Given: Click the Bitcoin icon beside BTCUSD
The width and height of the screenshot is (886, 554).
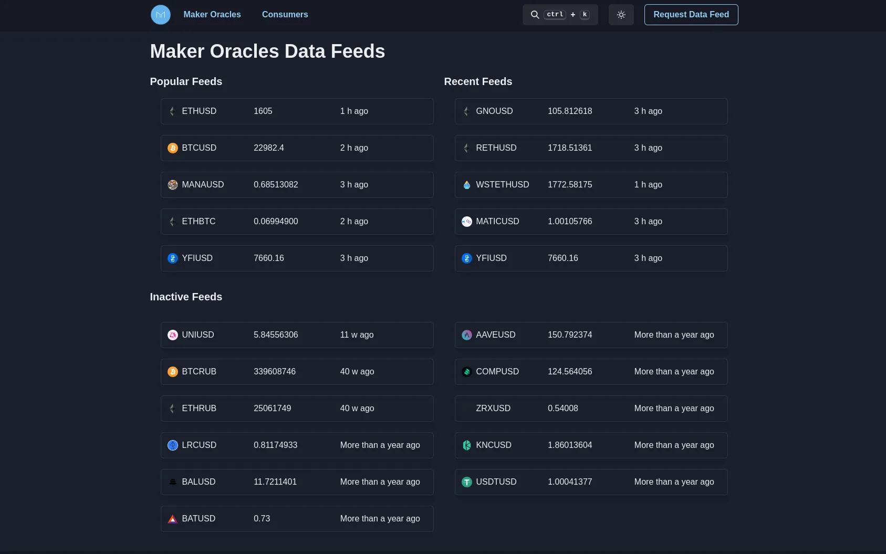Looking at the screenshot, I should click(173, 148).
